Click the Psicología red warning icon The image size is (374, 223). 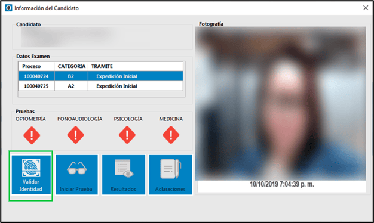click(x=127, y=135)
